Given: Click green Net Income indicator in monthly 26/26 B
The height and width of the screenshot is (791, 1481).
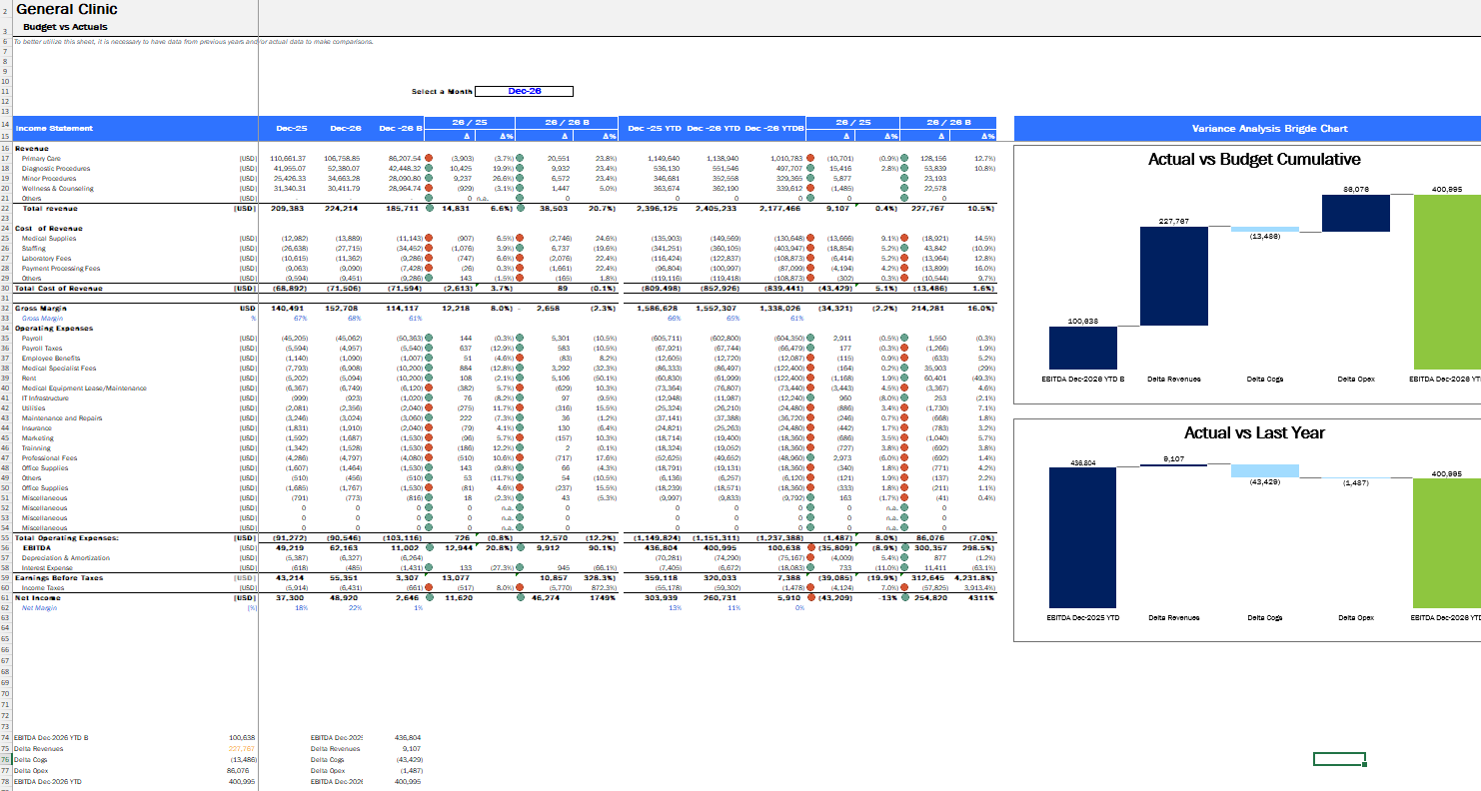Looking at the screenshot, I should tap(520, 598).
